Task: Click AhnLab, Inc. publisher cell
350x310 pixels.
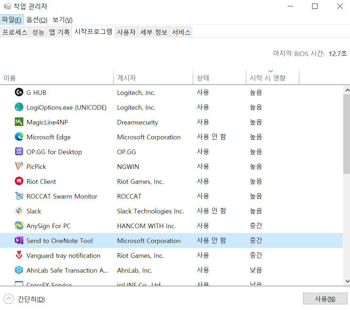Action: (x=135, y=271)
